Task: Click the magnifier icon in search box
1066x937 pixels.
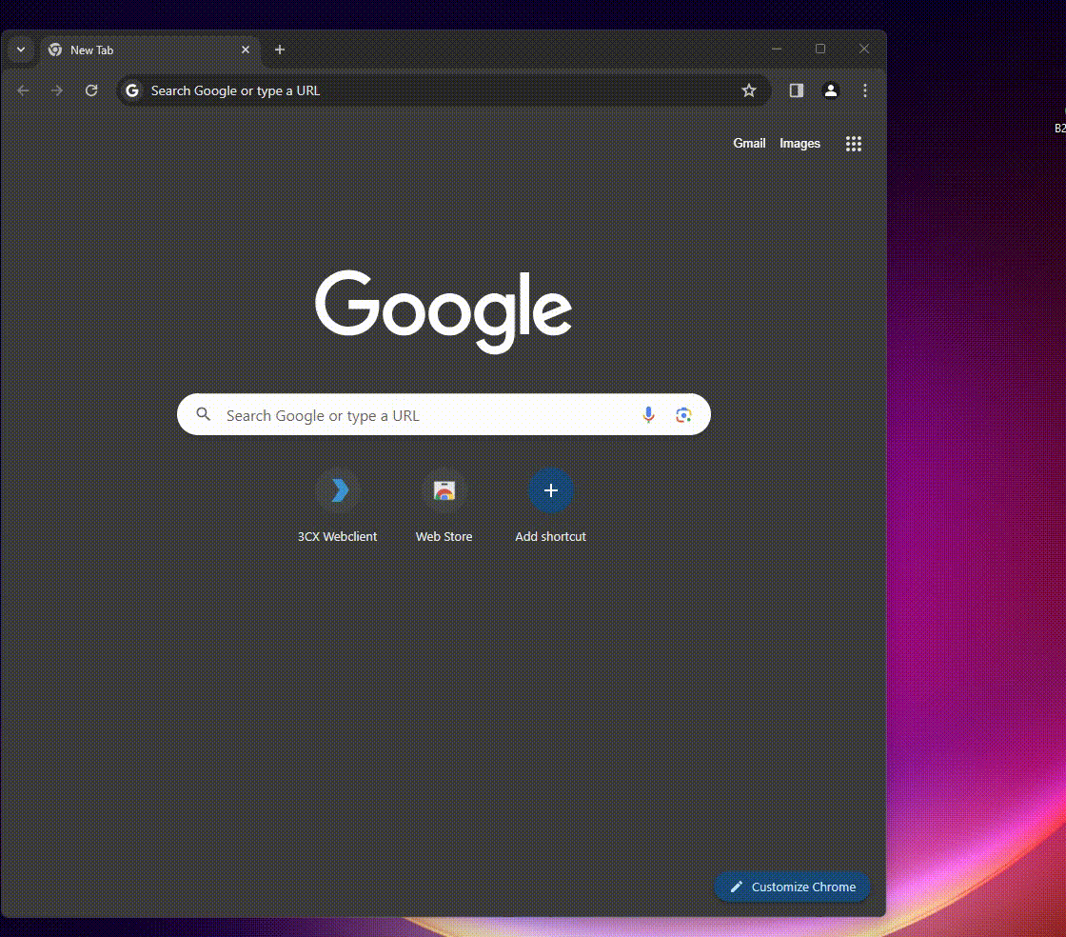Action: click(204, 414)
